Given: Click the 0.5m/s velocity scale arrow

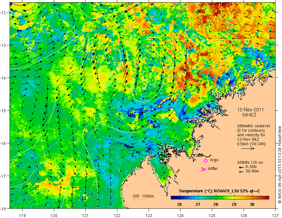Looking at the screenshot, I should pyautogui.click(x=248, y=148).
